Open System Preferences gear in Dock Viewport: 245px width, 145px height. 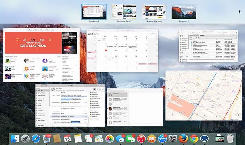pyautogui.click(x=173, y=138)
